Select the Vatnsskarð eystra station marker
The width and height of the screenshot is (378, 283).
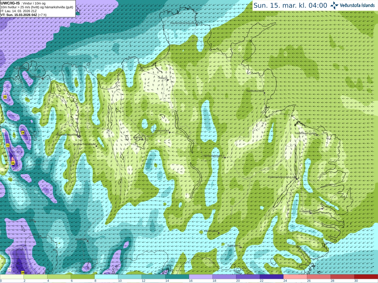point(317,135)
